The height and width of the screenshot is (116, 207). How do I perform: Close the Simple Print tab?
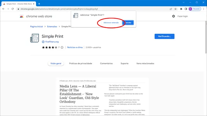click(34, 4)
